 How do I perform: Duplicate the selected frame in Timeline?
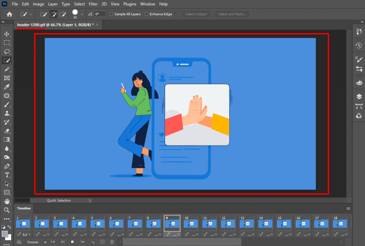(102, 242)
